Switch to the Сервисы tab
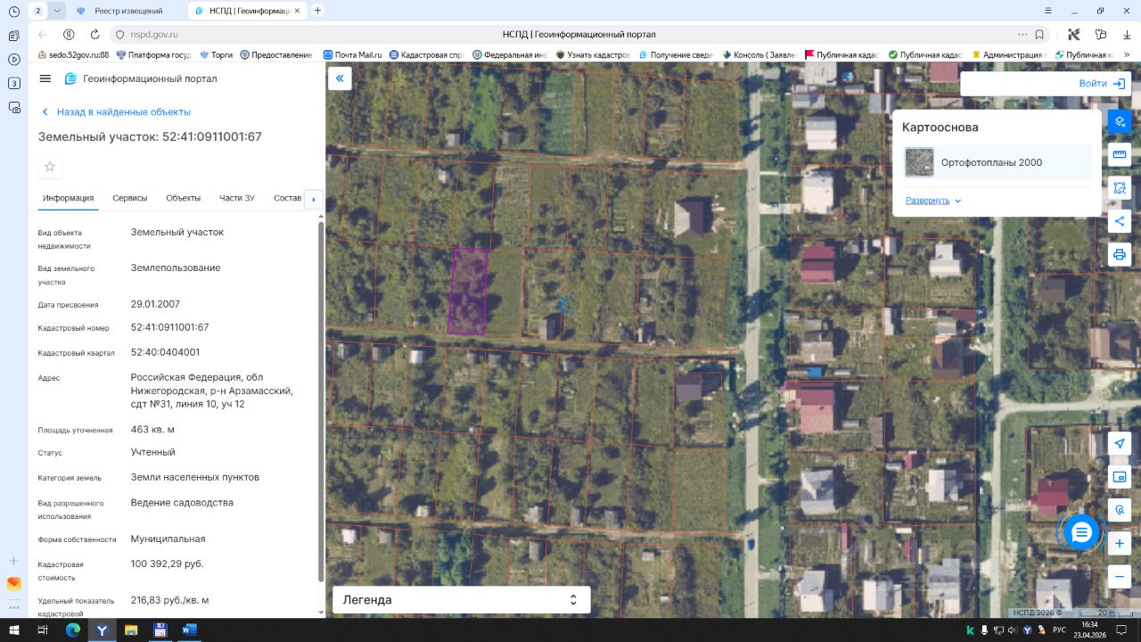The width and height of the screenshot is (1141, 642). tap(130, 198)
